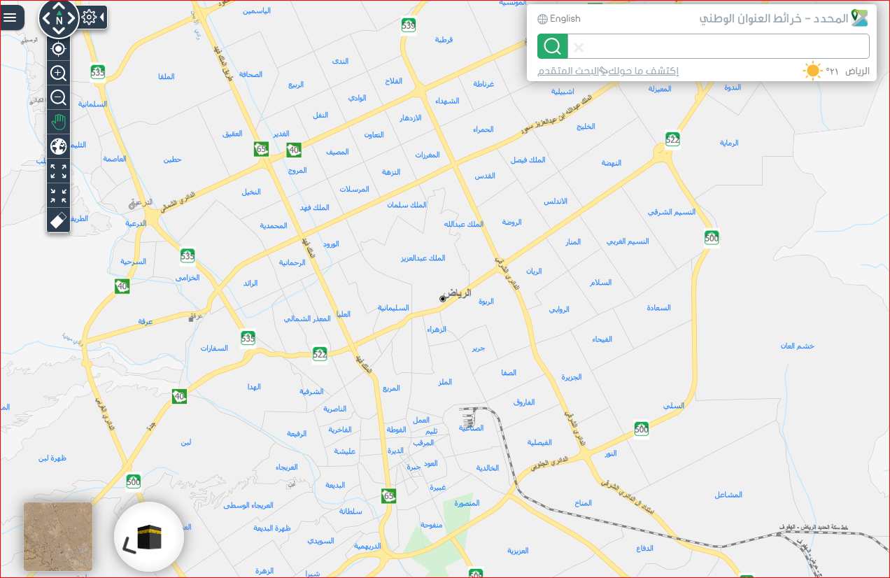Click the expand arrows icon in toolbar

coord(59,171)
